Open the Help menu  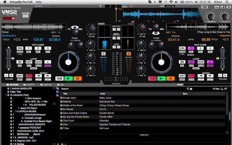click(x=39, y=2)
